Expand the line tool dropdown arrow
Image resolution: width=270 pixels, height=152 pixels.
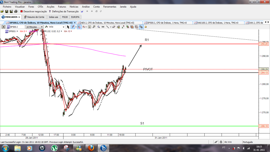[x=110, y=27]
